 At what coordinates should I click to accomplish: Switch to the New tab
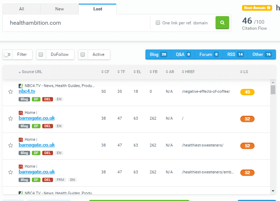(x=59, y=9)
